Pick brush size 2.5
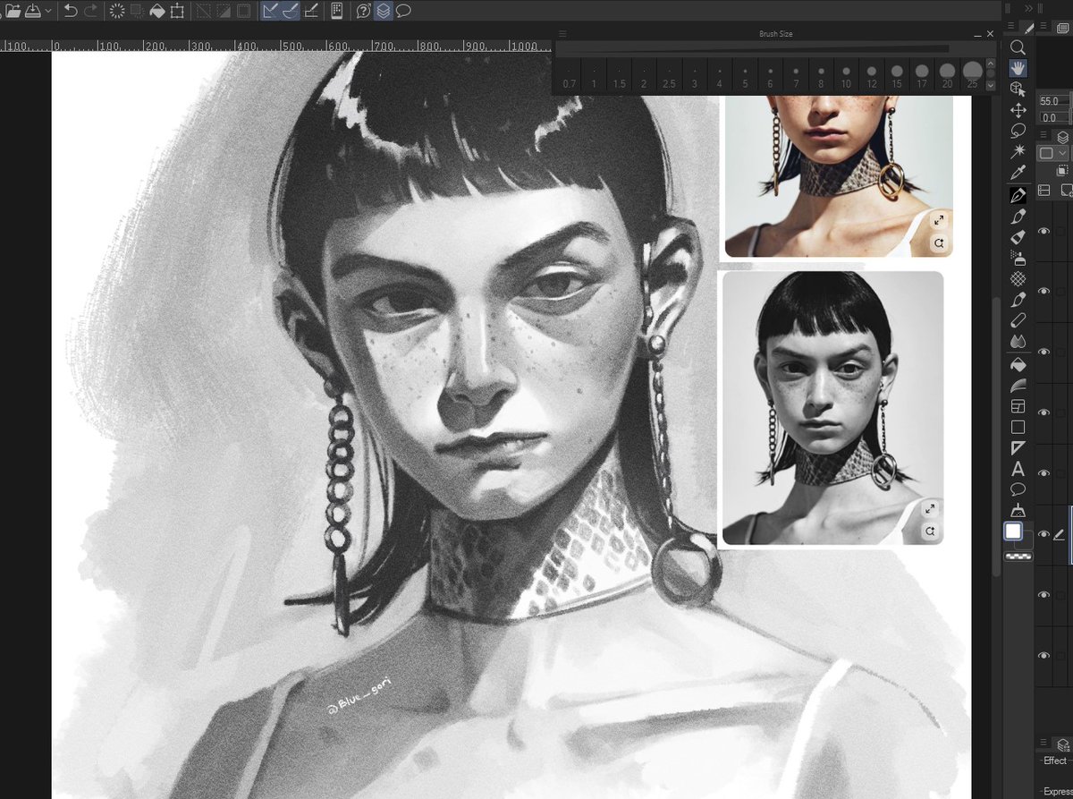 (669, 76)
